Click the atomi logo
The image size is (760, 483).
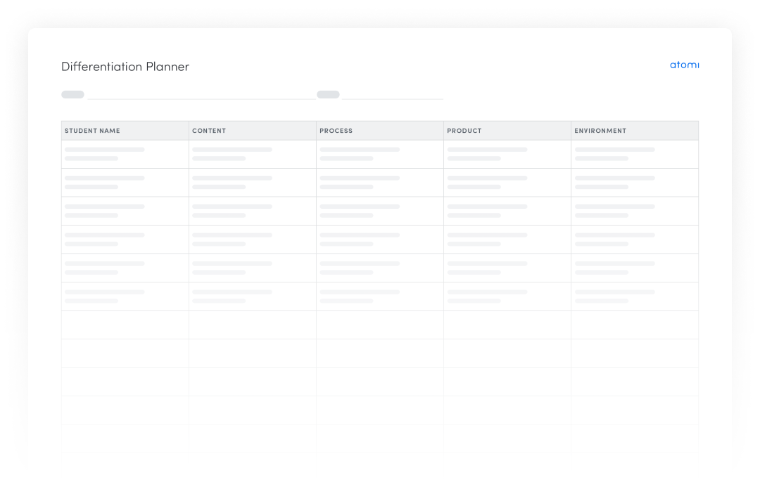pyautogui.click(x=684, y=65)
